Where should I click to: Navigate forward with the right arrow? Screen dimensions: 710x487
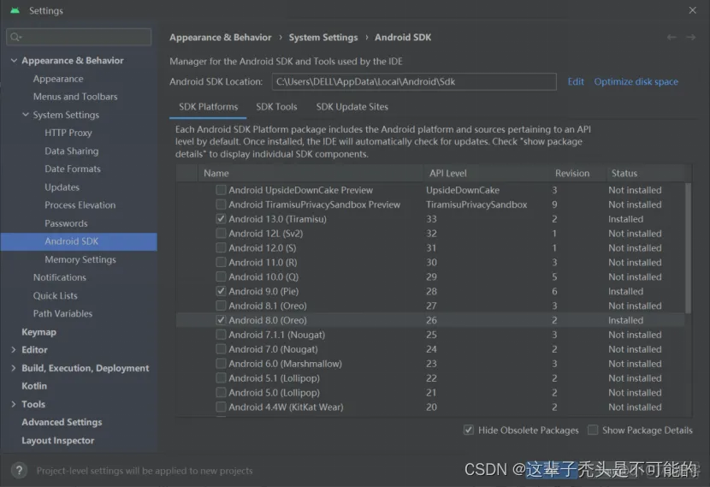(690, 37)
